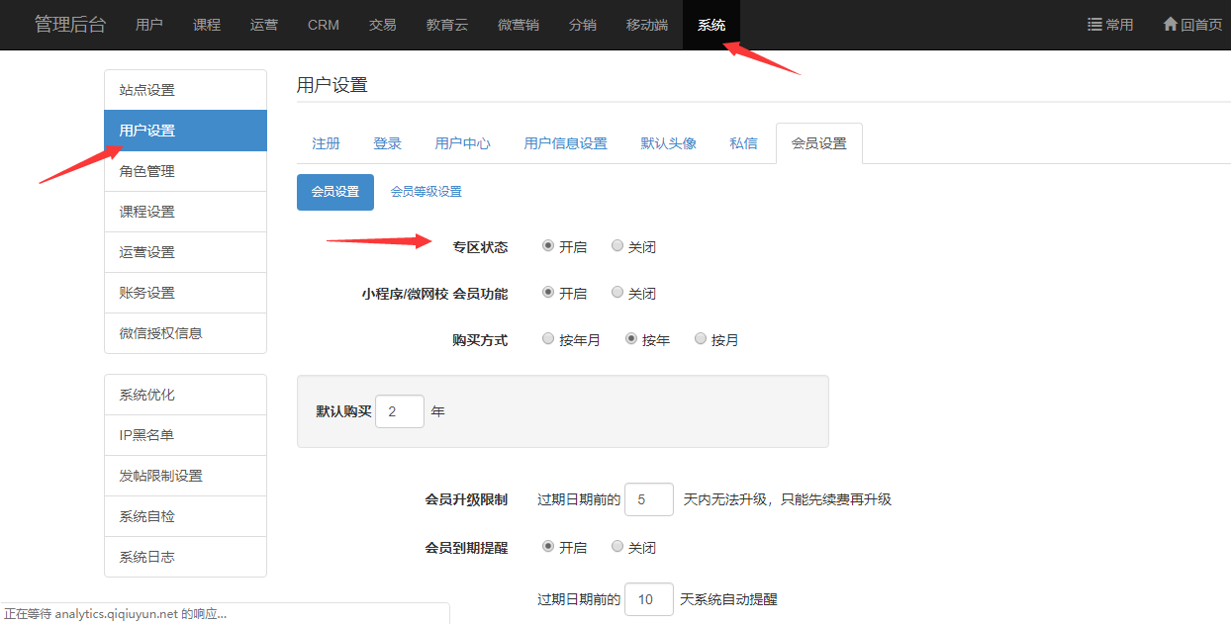Image resolution: width=1231 pixels, height=625 pixels.
Task: Open 用户设置 in sidebar
Action: (x=185, y=131)
